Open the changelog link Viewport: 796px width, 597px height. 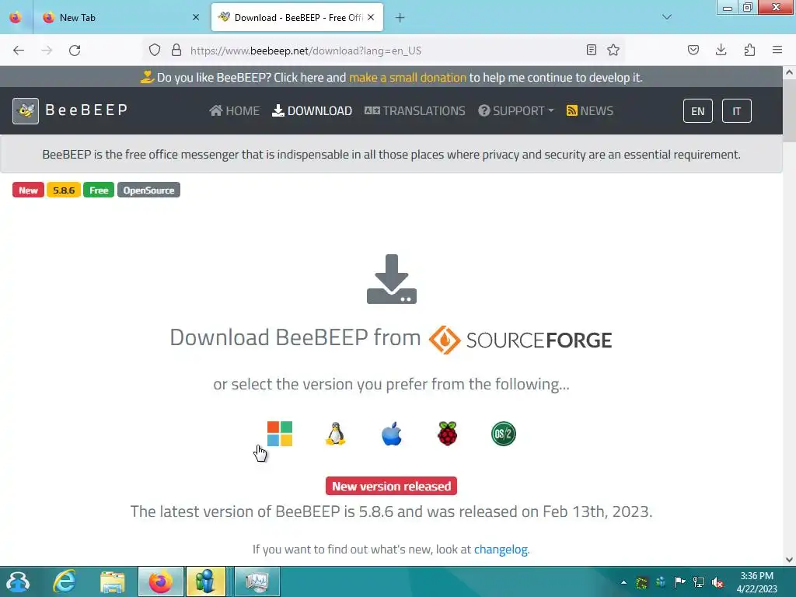tap(501, 550)
